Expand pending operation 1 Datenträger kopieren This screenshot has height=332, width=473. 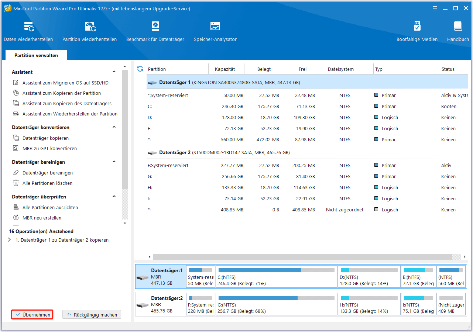tap(10, 240)
